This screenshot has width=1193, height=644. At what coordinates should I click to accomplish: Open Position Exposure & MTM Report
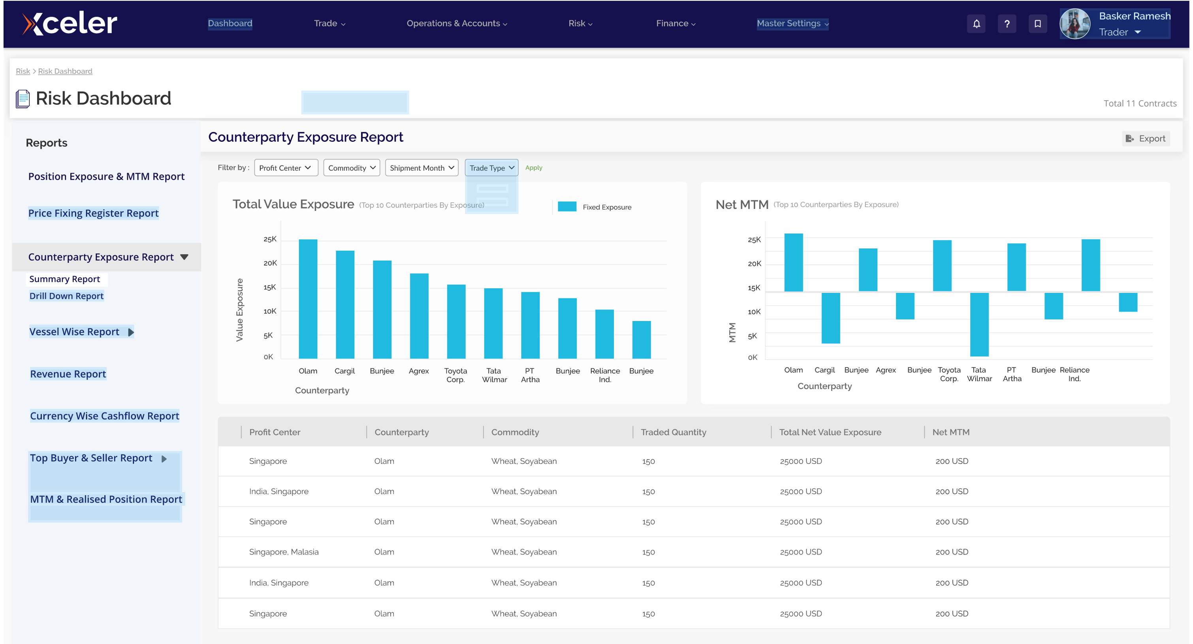click(x=106, y=176)
